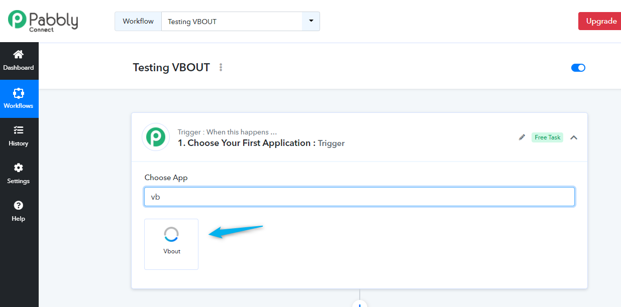Click the Choose Your First Application heading

click(x=261, y=143)
